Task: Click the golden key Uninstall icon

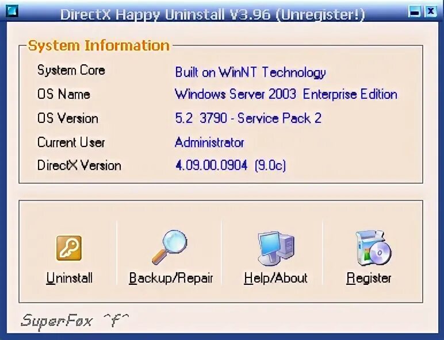Action: coord(69,248)
